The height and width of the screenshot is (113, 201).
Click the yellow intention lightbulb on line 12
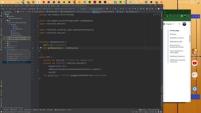[x=41, y=48]
